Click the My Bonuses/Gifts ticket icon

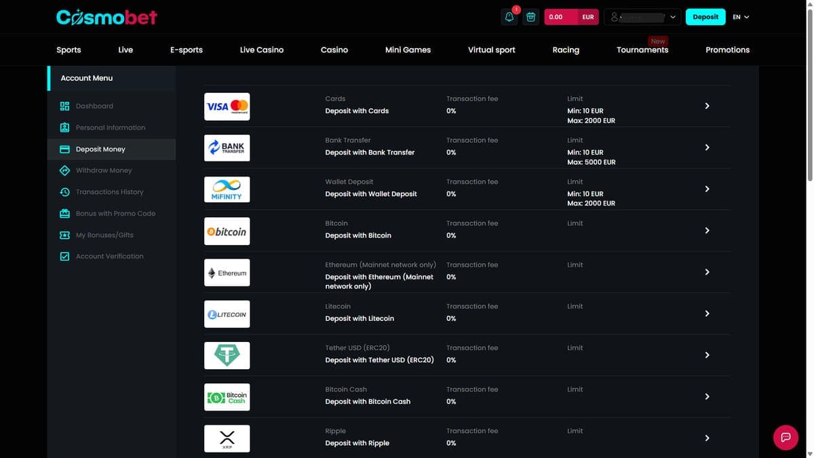point(65,235)
